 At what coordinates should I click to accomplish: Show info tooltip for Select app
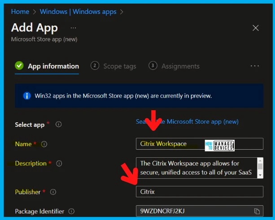[58, 125]
